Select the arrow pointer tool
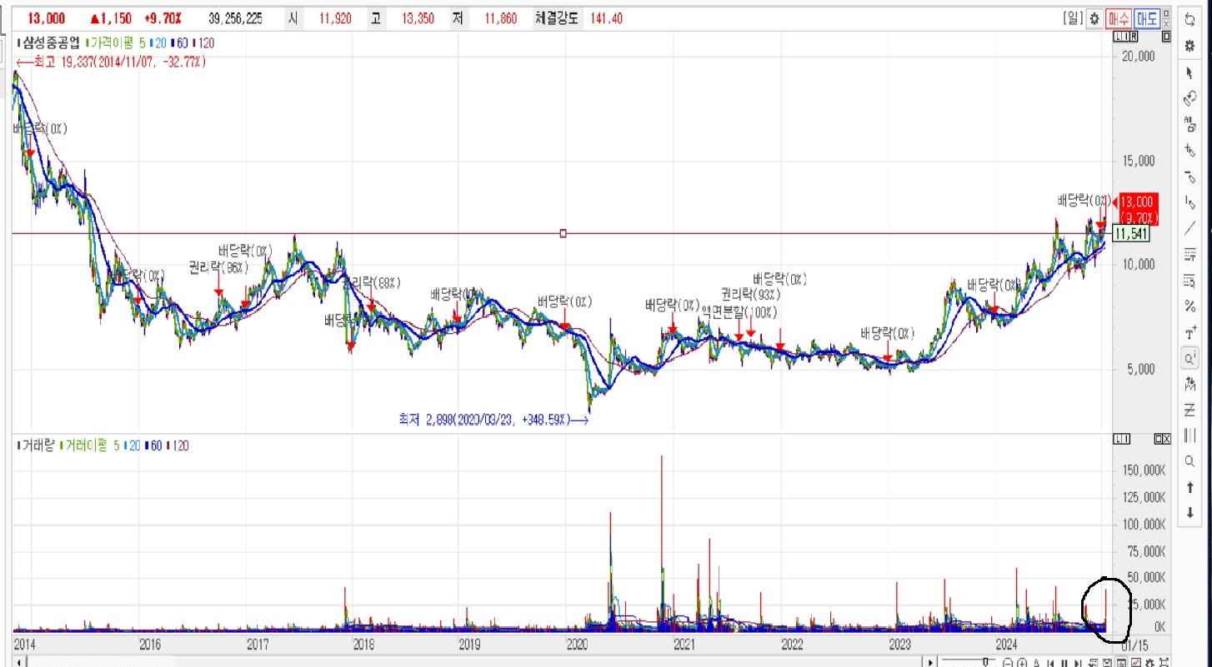 (1190, 73)
